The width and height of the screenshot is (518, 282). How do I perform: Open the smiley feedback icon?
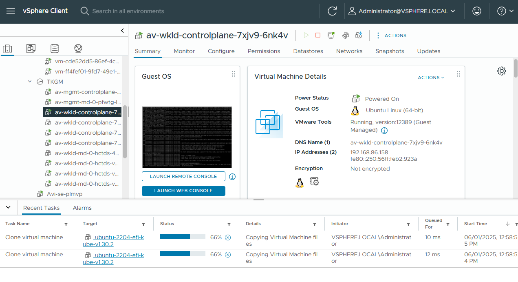click(477, 11)
